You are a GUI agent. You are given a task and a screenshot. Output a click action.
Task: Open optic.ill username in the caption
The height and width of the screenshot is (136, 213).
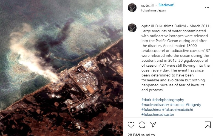[x=148, y=26]
